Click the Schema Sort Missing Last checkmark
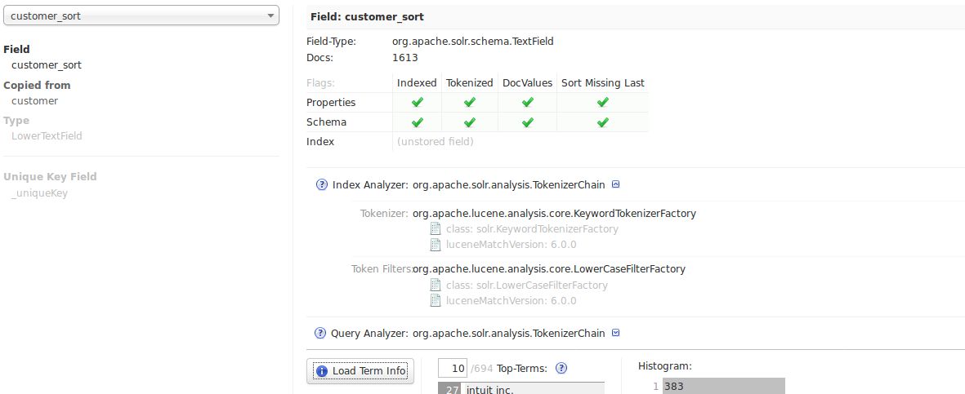The height and width of the screenshot is (394, 965). point(602,122)
